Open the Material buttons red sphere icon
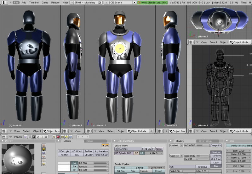Image resolution: width=252 pixels, height=174 pixels. pyautogui.click(x=58, y=137)
